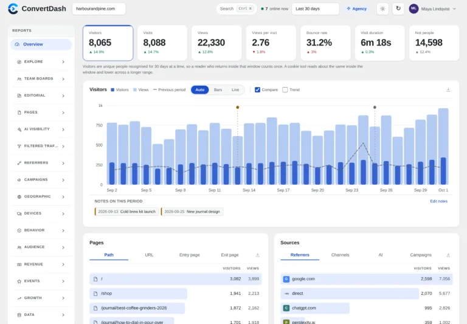Switch Pages panel to Exit page tab
467x324 pixels.
pos(230,255)
